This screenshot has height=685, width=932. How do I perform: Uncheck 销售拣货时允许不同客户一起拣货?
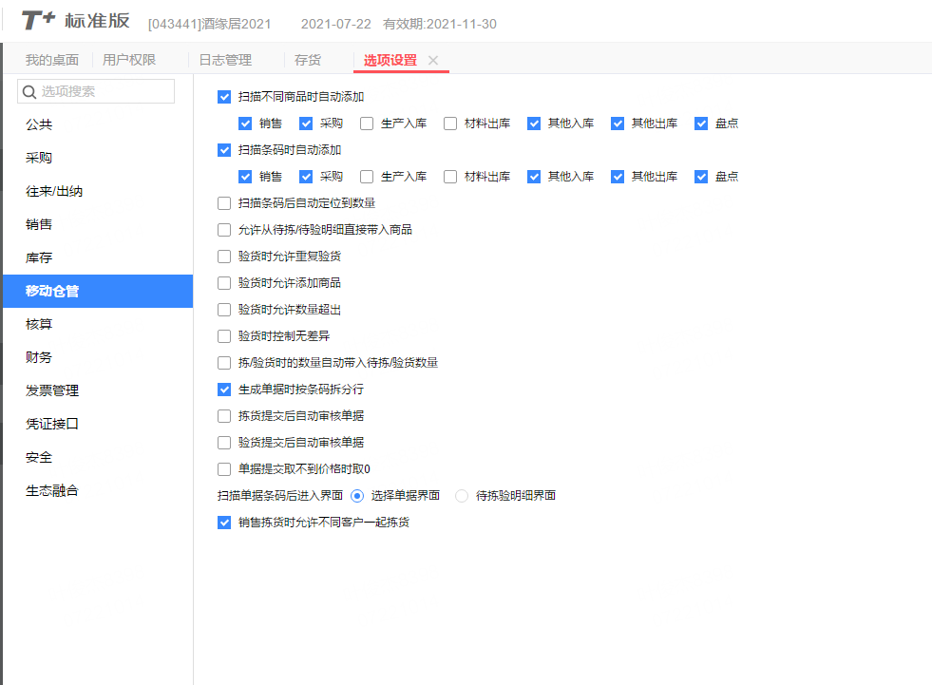pyautogui.click(x=224, y=523)
